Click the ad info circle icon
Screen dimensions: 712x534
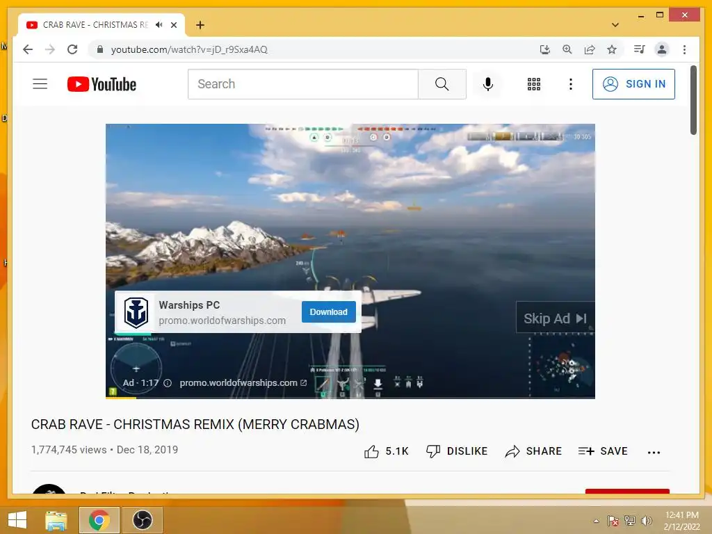[168, 383]
